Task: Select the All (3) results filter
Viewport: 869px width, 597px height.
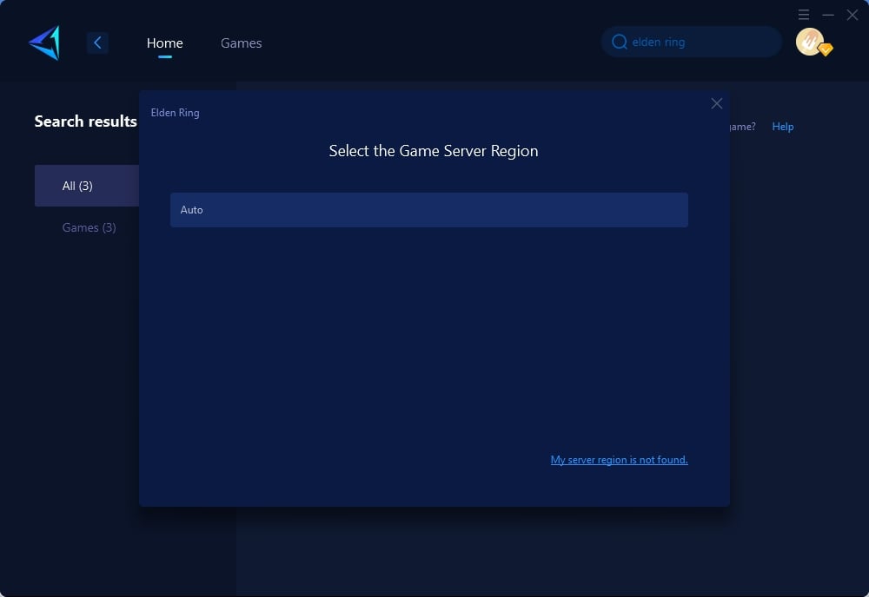Action: (x=86, y=186)
